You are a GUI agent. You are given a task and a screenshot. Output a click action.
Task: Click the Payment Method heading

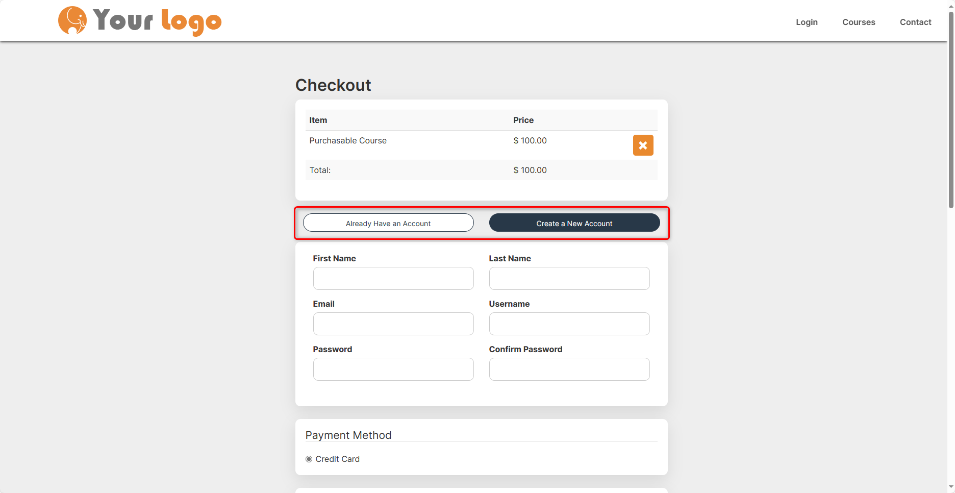tap(348, 435)
